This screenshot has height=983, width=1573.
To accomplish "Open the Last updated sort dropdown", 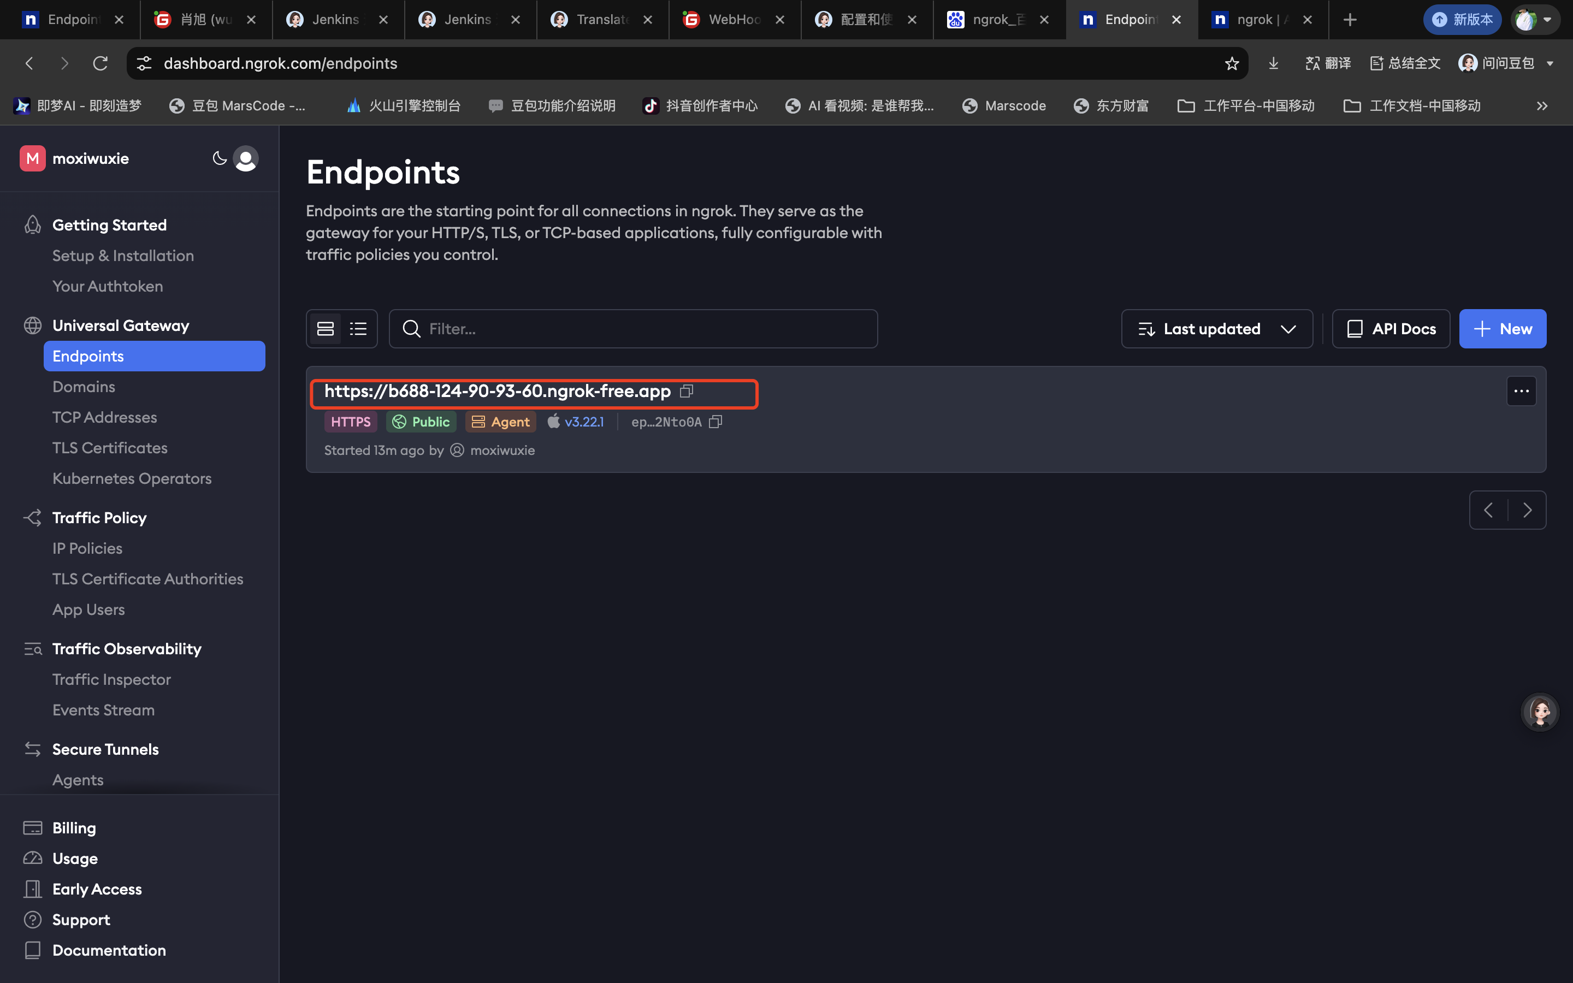I will [1216, 329].
